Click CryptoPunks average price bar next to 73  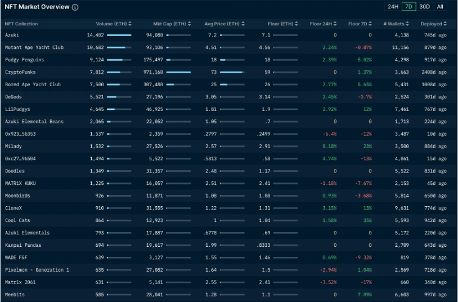tap(232, 72)
